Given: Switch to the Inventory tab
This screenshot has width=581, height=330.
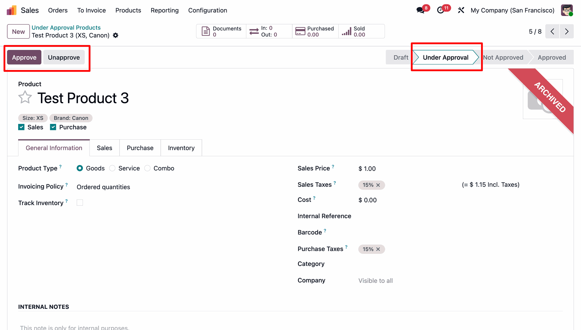Looking at the screenshot, I should point(181,148).
